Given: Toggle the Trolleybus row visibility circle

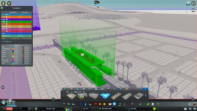Looking at the screenshot, I should coord(7,17).
